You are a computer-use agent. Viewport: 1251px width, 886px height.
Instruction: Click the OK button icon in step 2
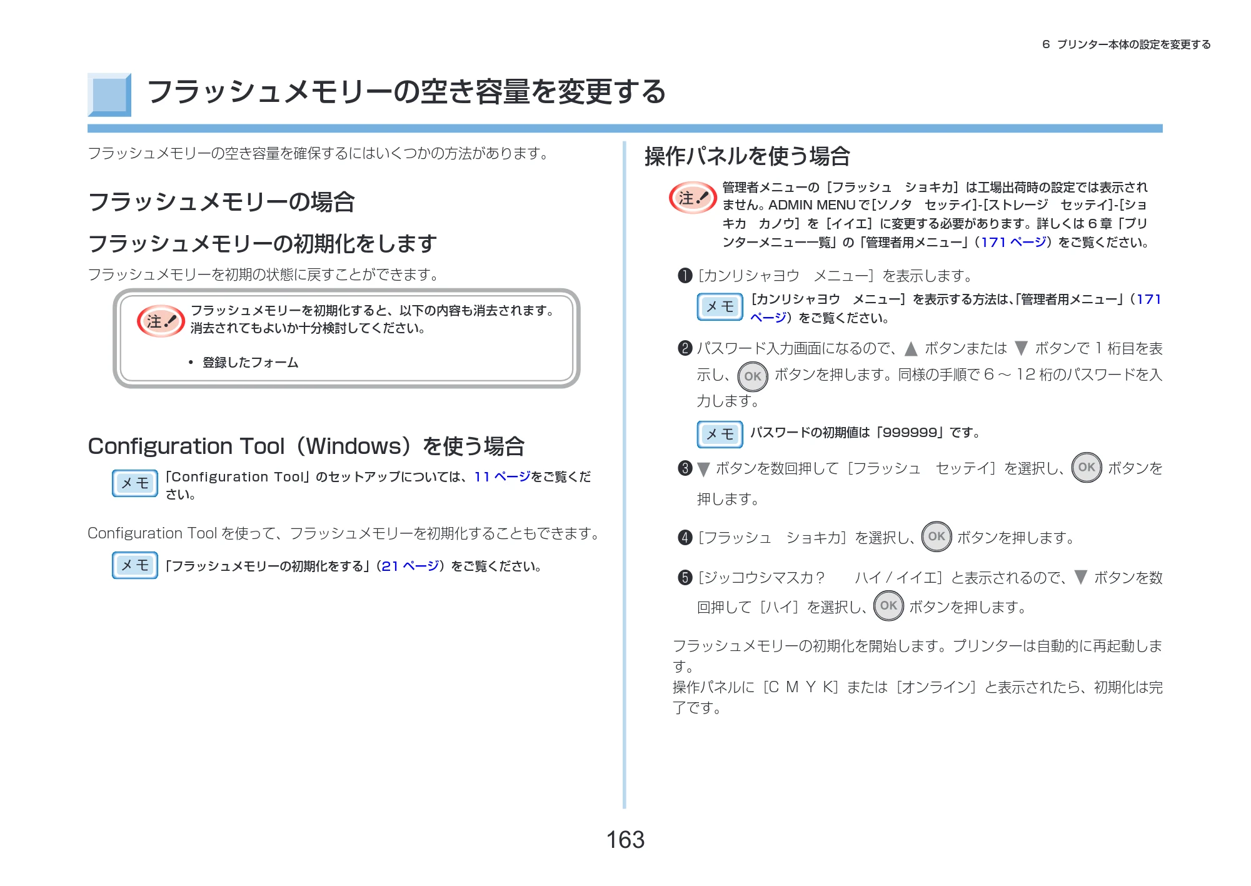(x=753, y=376)
